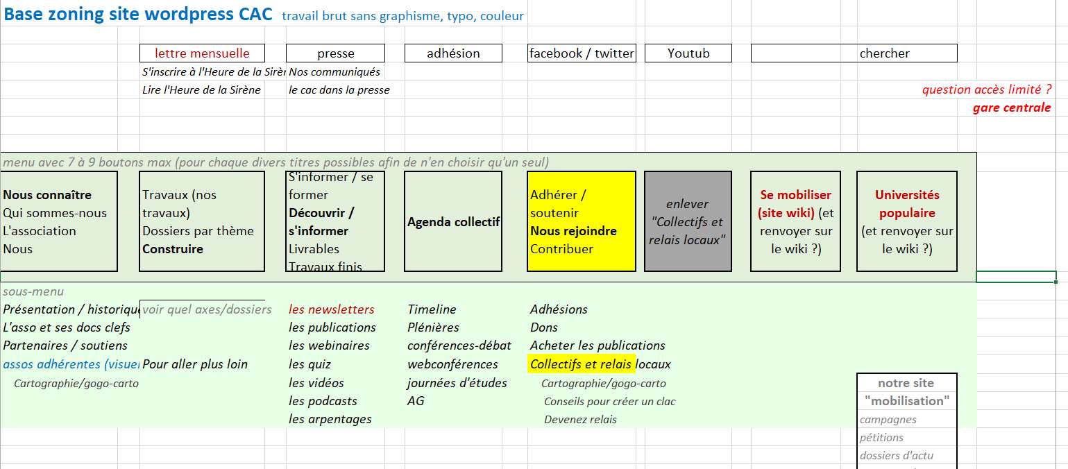Select the 'Nous connaître' menu block
This screenshot has height=469, width=1068.
pos(58,221)
